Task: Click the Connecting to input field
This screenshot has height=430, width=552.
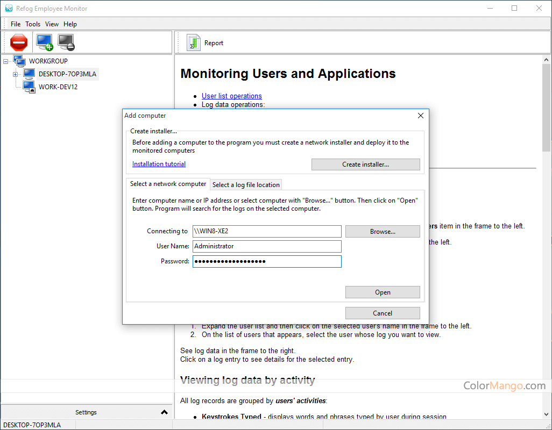Action: (x=267, y=231)
